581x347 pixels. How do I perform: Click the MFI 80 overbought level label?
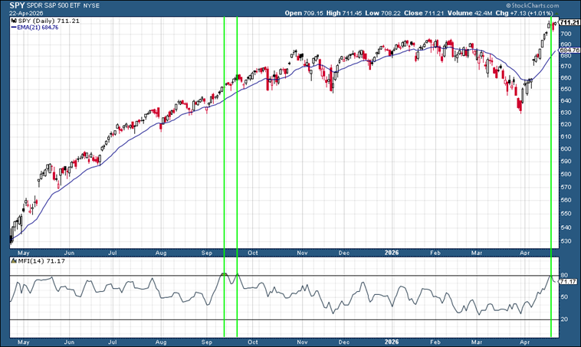(x=563, y=275)
